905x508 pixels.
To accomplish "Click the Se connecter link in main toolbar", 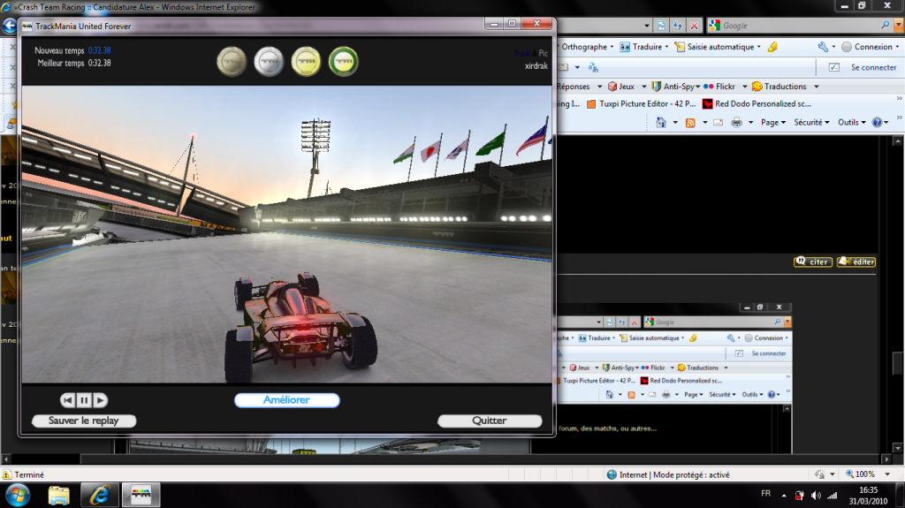I will coord(873,67).
